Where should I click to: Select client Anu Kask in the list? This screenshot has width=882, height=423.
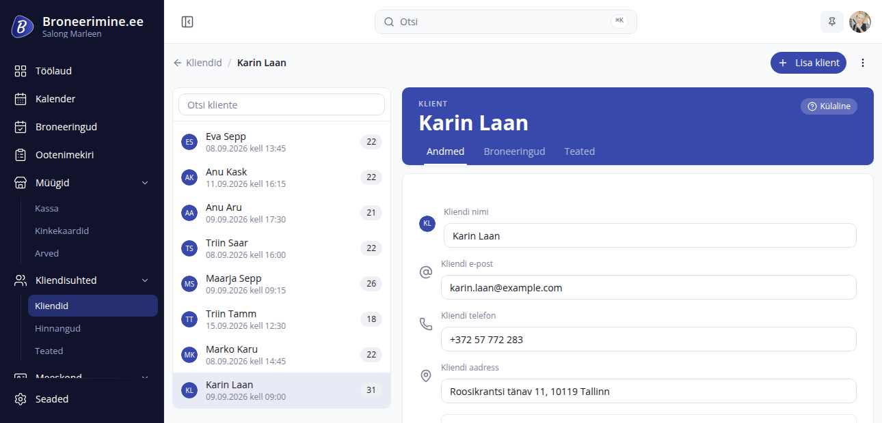(282, 177)
